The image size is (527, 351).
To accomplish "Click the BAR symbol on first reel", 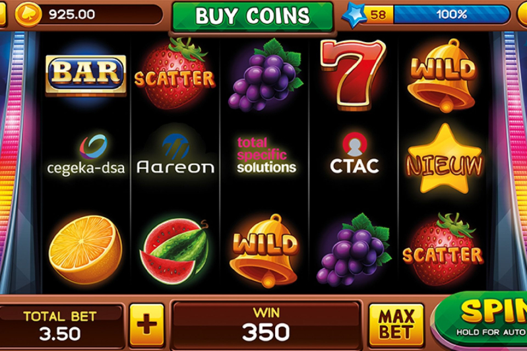I will (86, 75).
